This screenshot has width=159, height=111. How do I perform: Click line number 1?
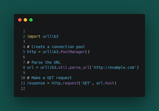click(24, 31)
